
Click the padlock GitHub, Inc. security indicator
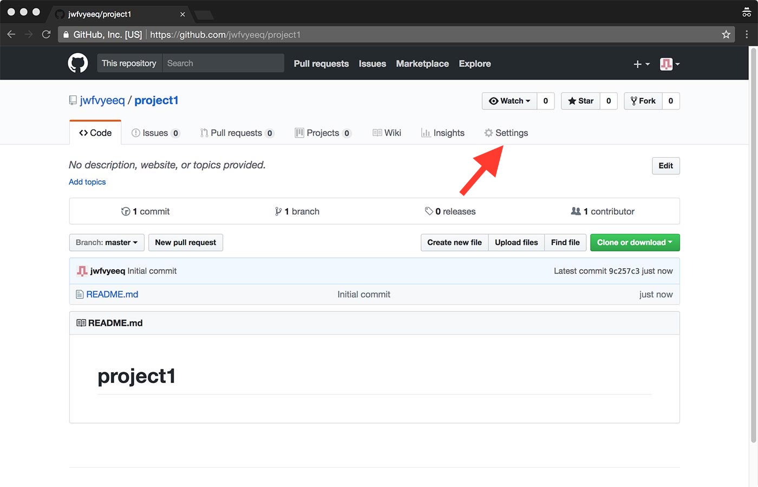pos(102,35)
